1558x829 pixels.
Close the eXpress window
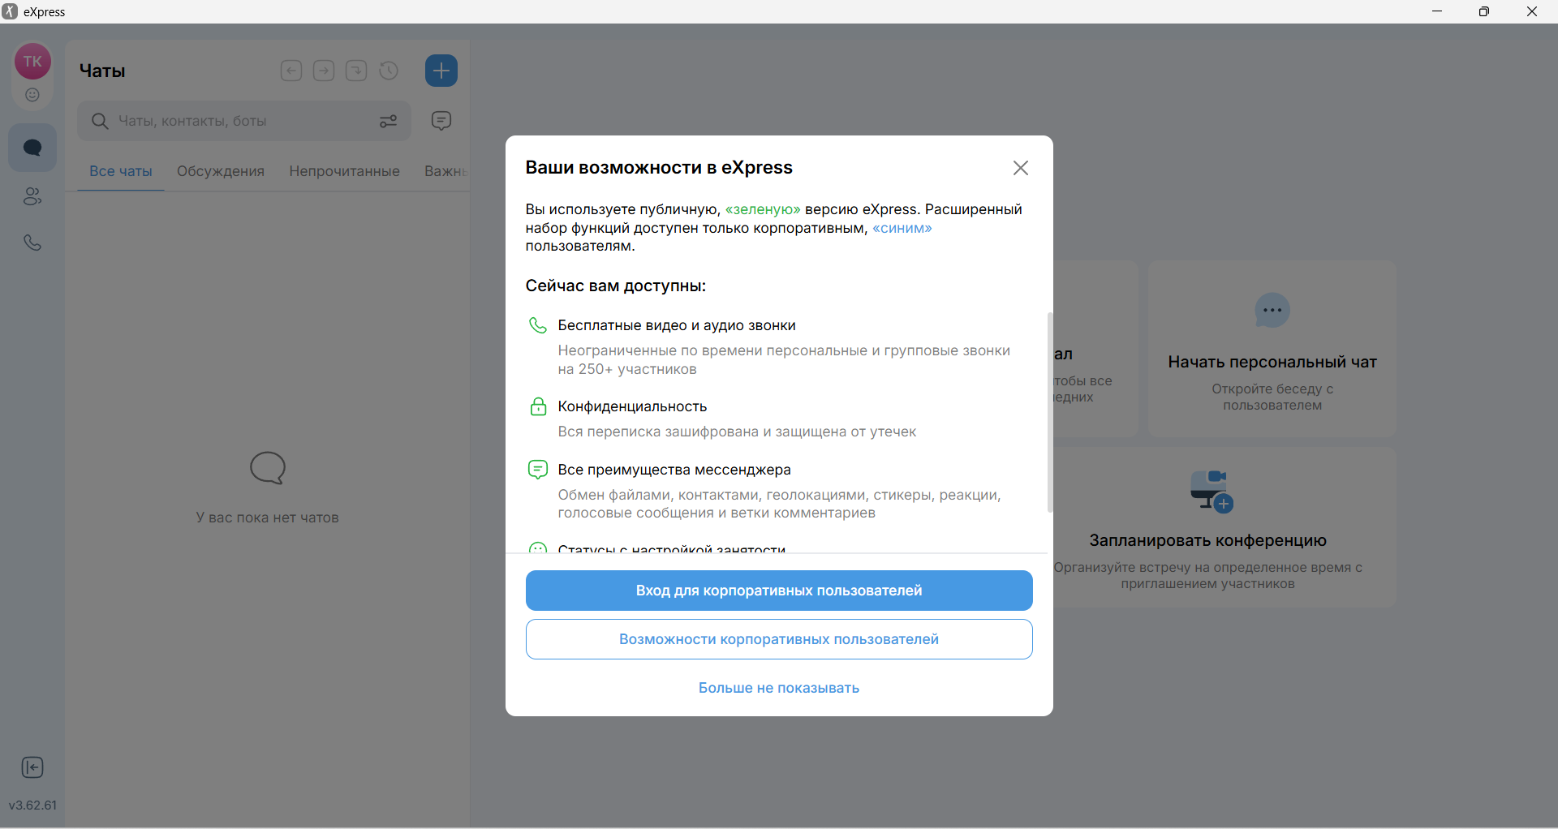[1532, 11]
